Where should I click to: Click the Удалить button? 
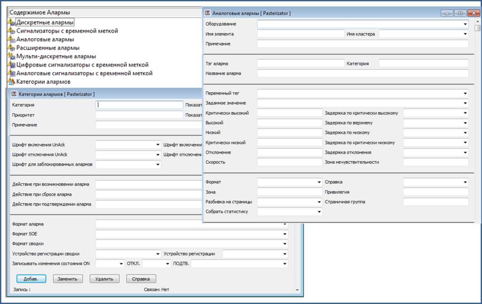tap(104, 279)
